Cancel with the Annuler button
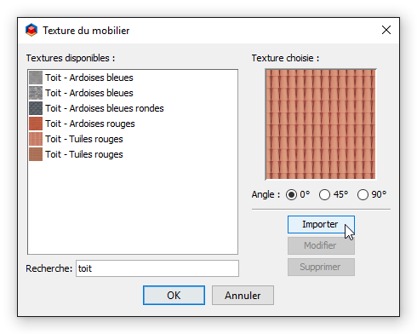The height and width of the screenshot is (334, 417). pyautogui.click(x=243, y=296)
